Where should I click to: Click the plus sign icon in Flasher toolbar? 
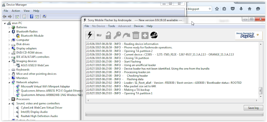(x=145, y=35)
